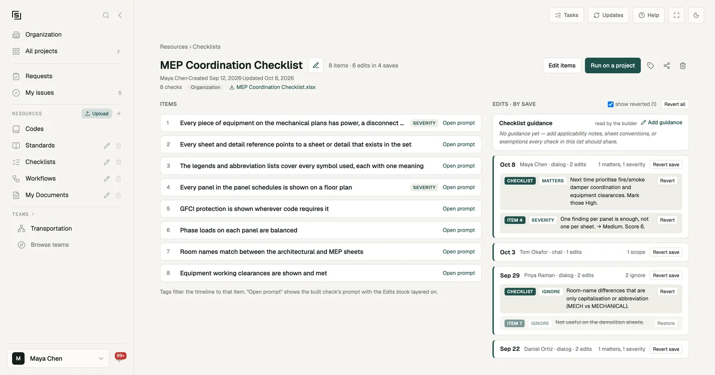The width and height of the screenshot is (715, 375).
Task: Open prompt for item 6 Phase loads
Action: tap(458, 230)
